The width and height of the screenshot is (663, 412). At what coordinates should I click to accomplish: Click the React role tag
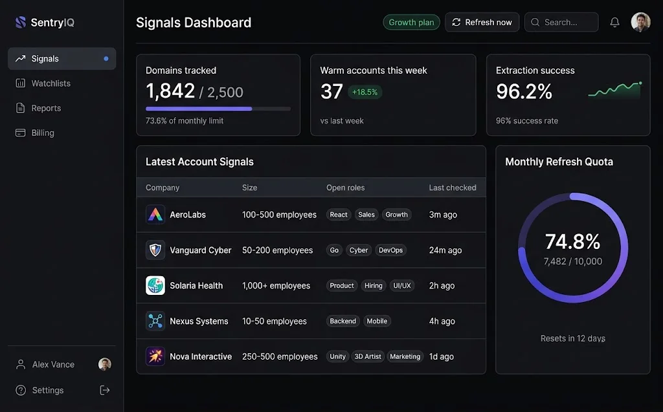coord(339,215)
